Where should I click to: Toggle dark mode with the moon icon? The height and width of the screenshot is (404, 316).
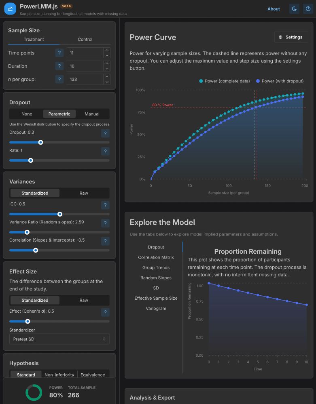(x=294, y=9)
